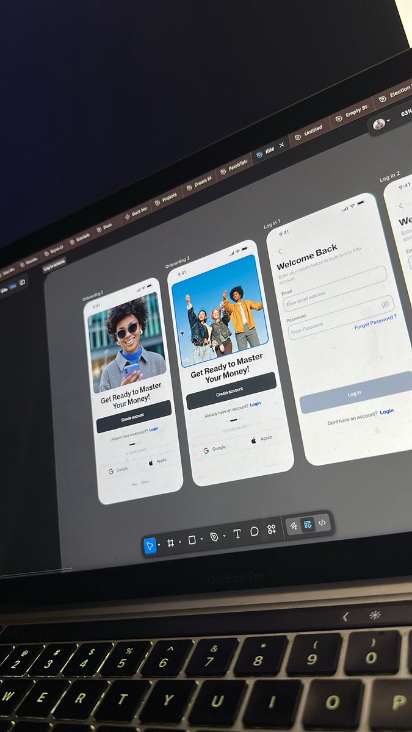Click Create account button in Onboarding 3

231,390
